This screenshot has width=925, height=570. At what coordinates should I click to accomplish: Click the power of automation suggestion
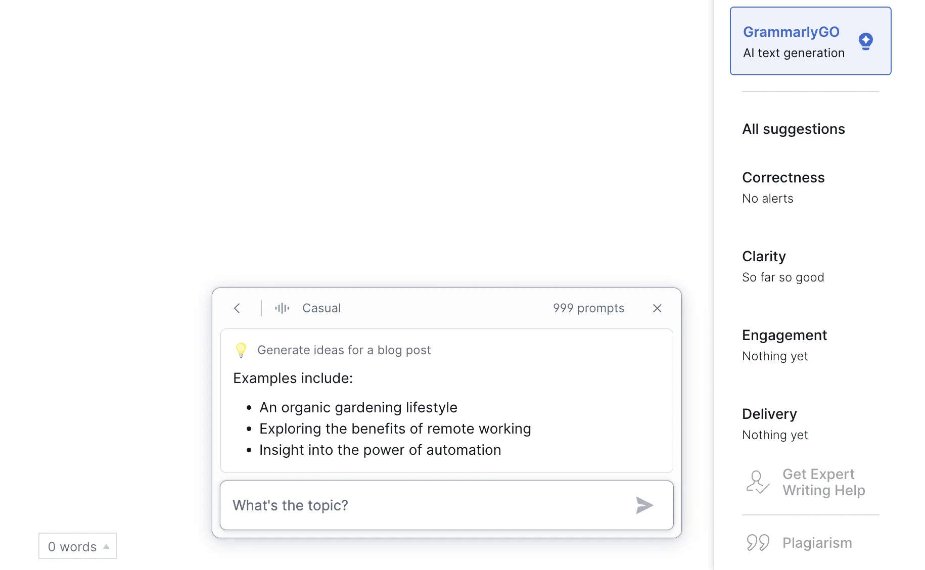(x=380, y=450)
